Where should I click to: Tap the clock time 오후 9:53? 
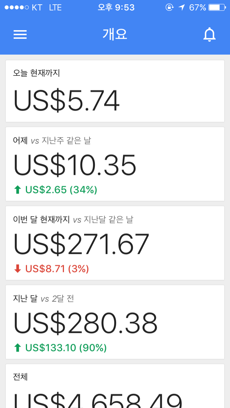coord(116,7)
